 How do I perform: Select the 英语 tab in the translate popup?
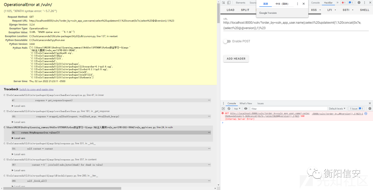coord(266,4)
